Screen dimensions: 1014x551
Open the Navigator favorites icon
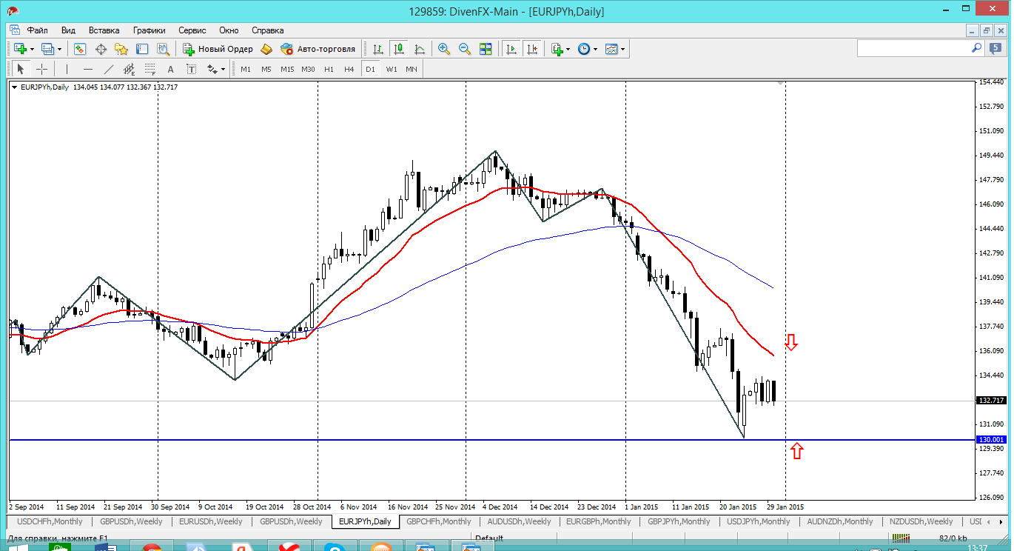pyautogui.click(x=121, y=49)
